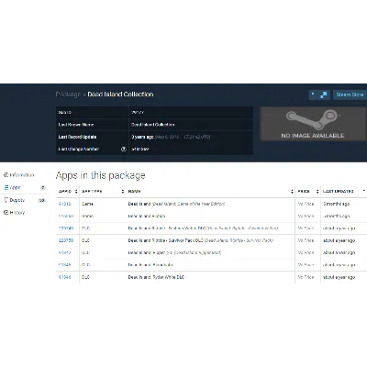Click 'about a year ago' in Ryder White row
This screenshot has height=367, width=367.
tap(339, 277)
